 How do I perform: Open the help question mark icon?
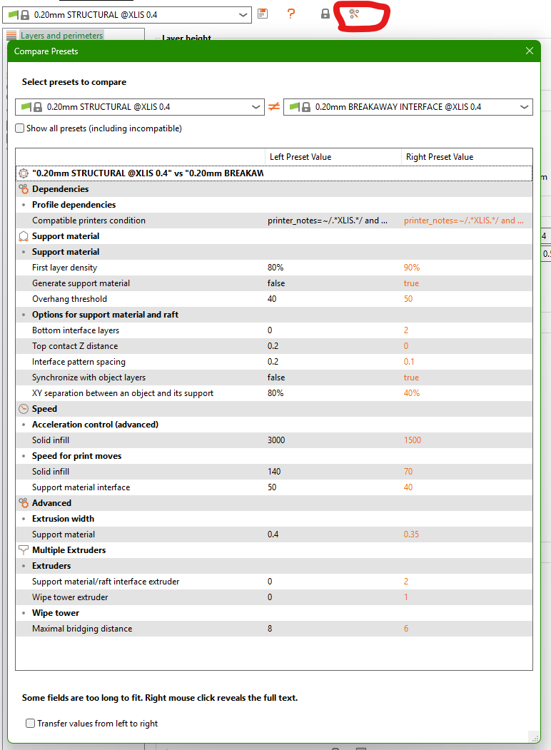click(x=290, y=14)
